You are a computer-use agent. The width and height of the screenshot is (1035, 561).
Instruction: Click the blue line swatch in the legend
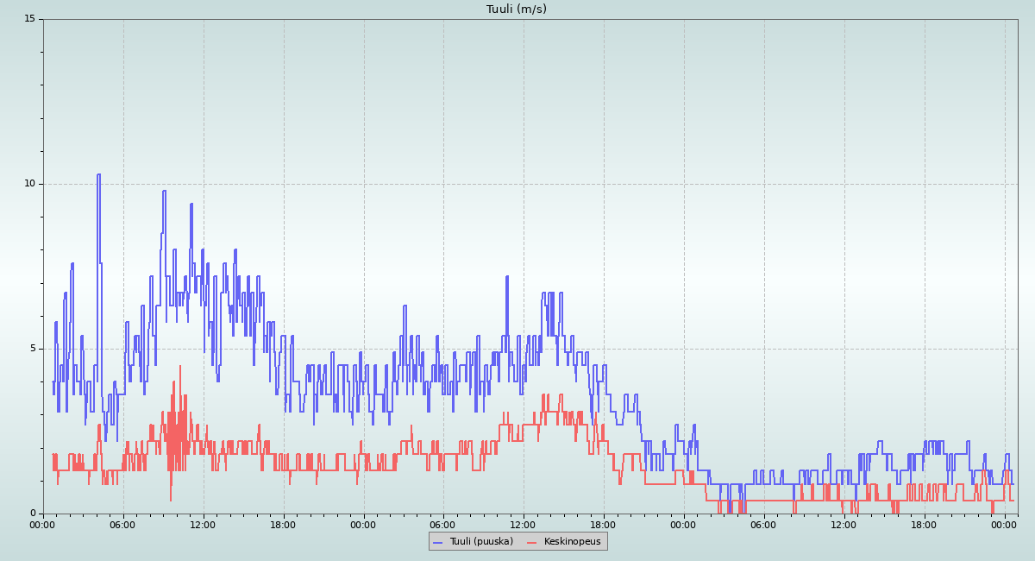[x=437, y=542]
